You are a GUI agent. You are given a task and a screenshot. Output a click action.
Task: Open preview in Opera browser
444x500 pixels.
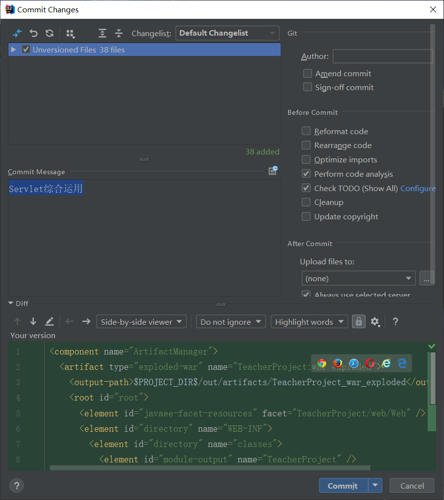(370, 363)
